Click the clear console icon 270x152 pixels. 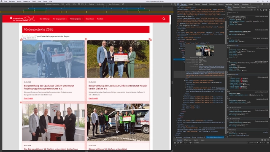tap(178, 143)
